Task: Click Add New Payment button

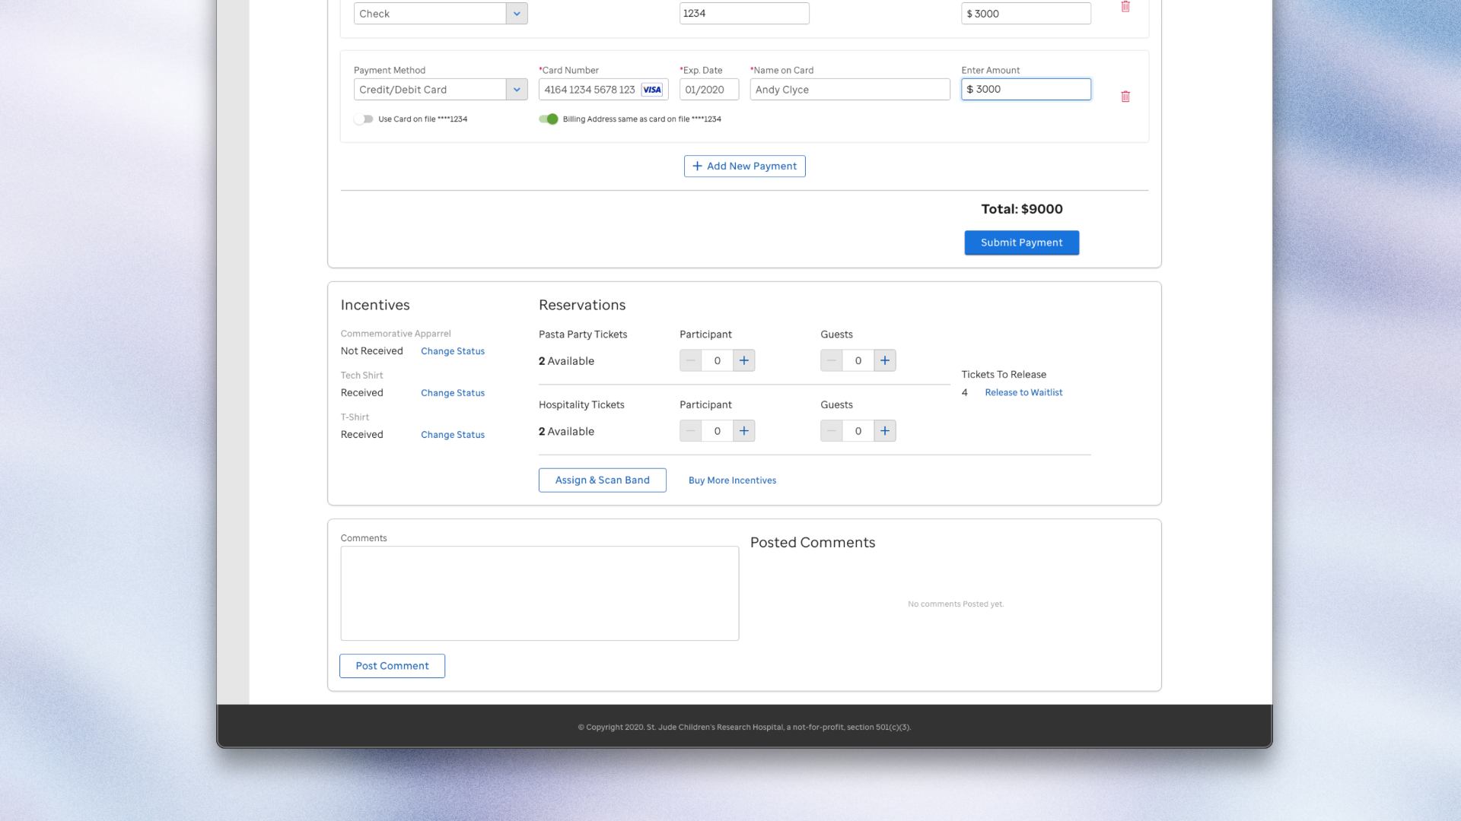Action: click(744, 166)
